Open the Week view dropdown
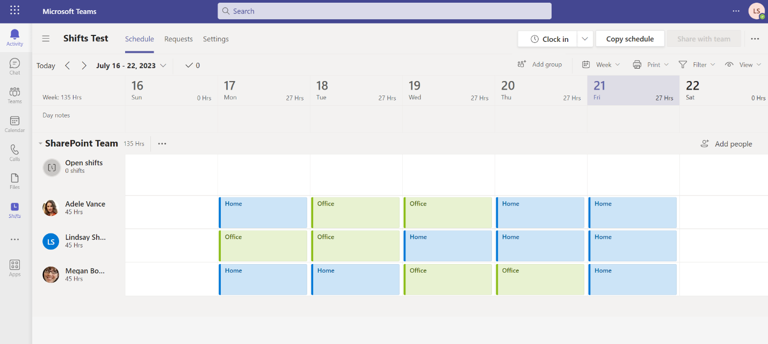The height and width of the screenshot is (344, 768). [601, 64]
